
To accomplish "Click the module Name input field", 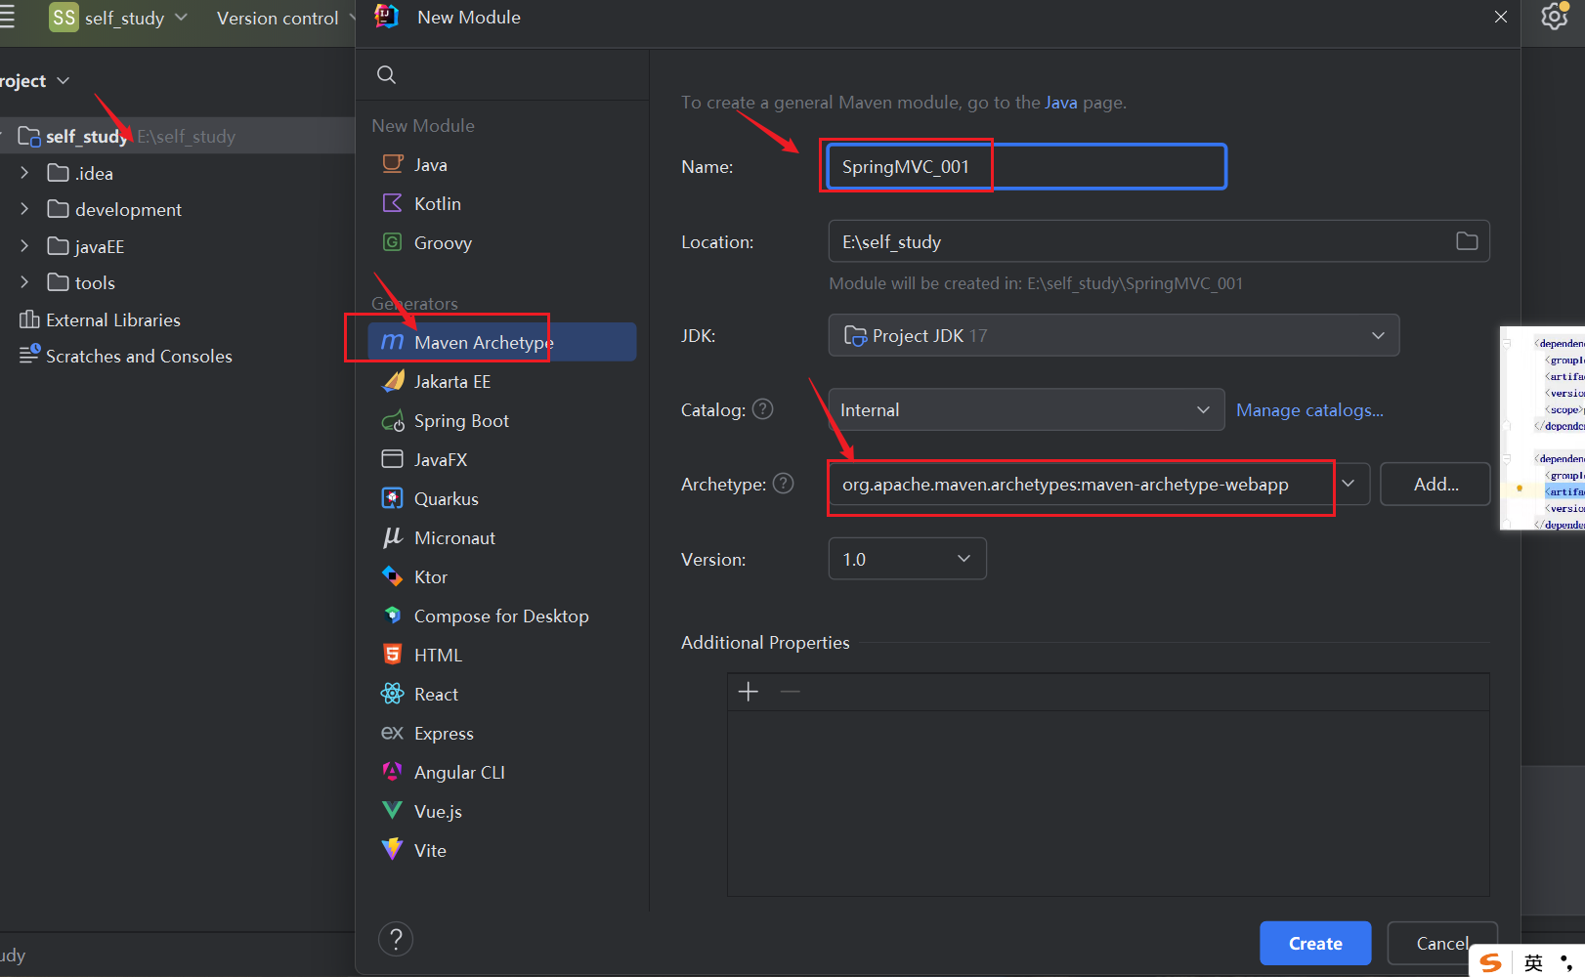I will [x=1026, y=166].
